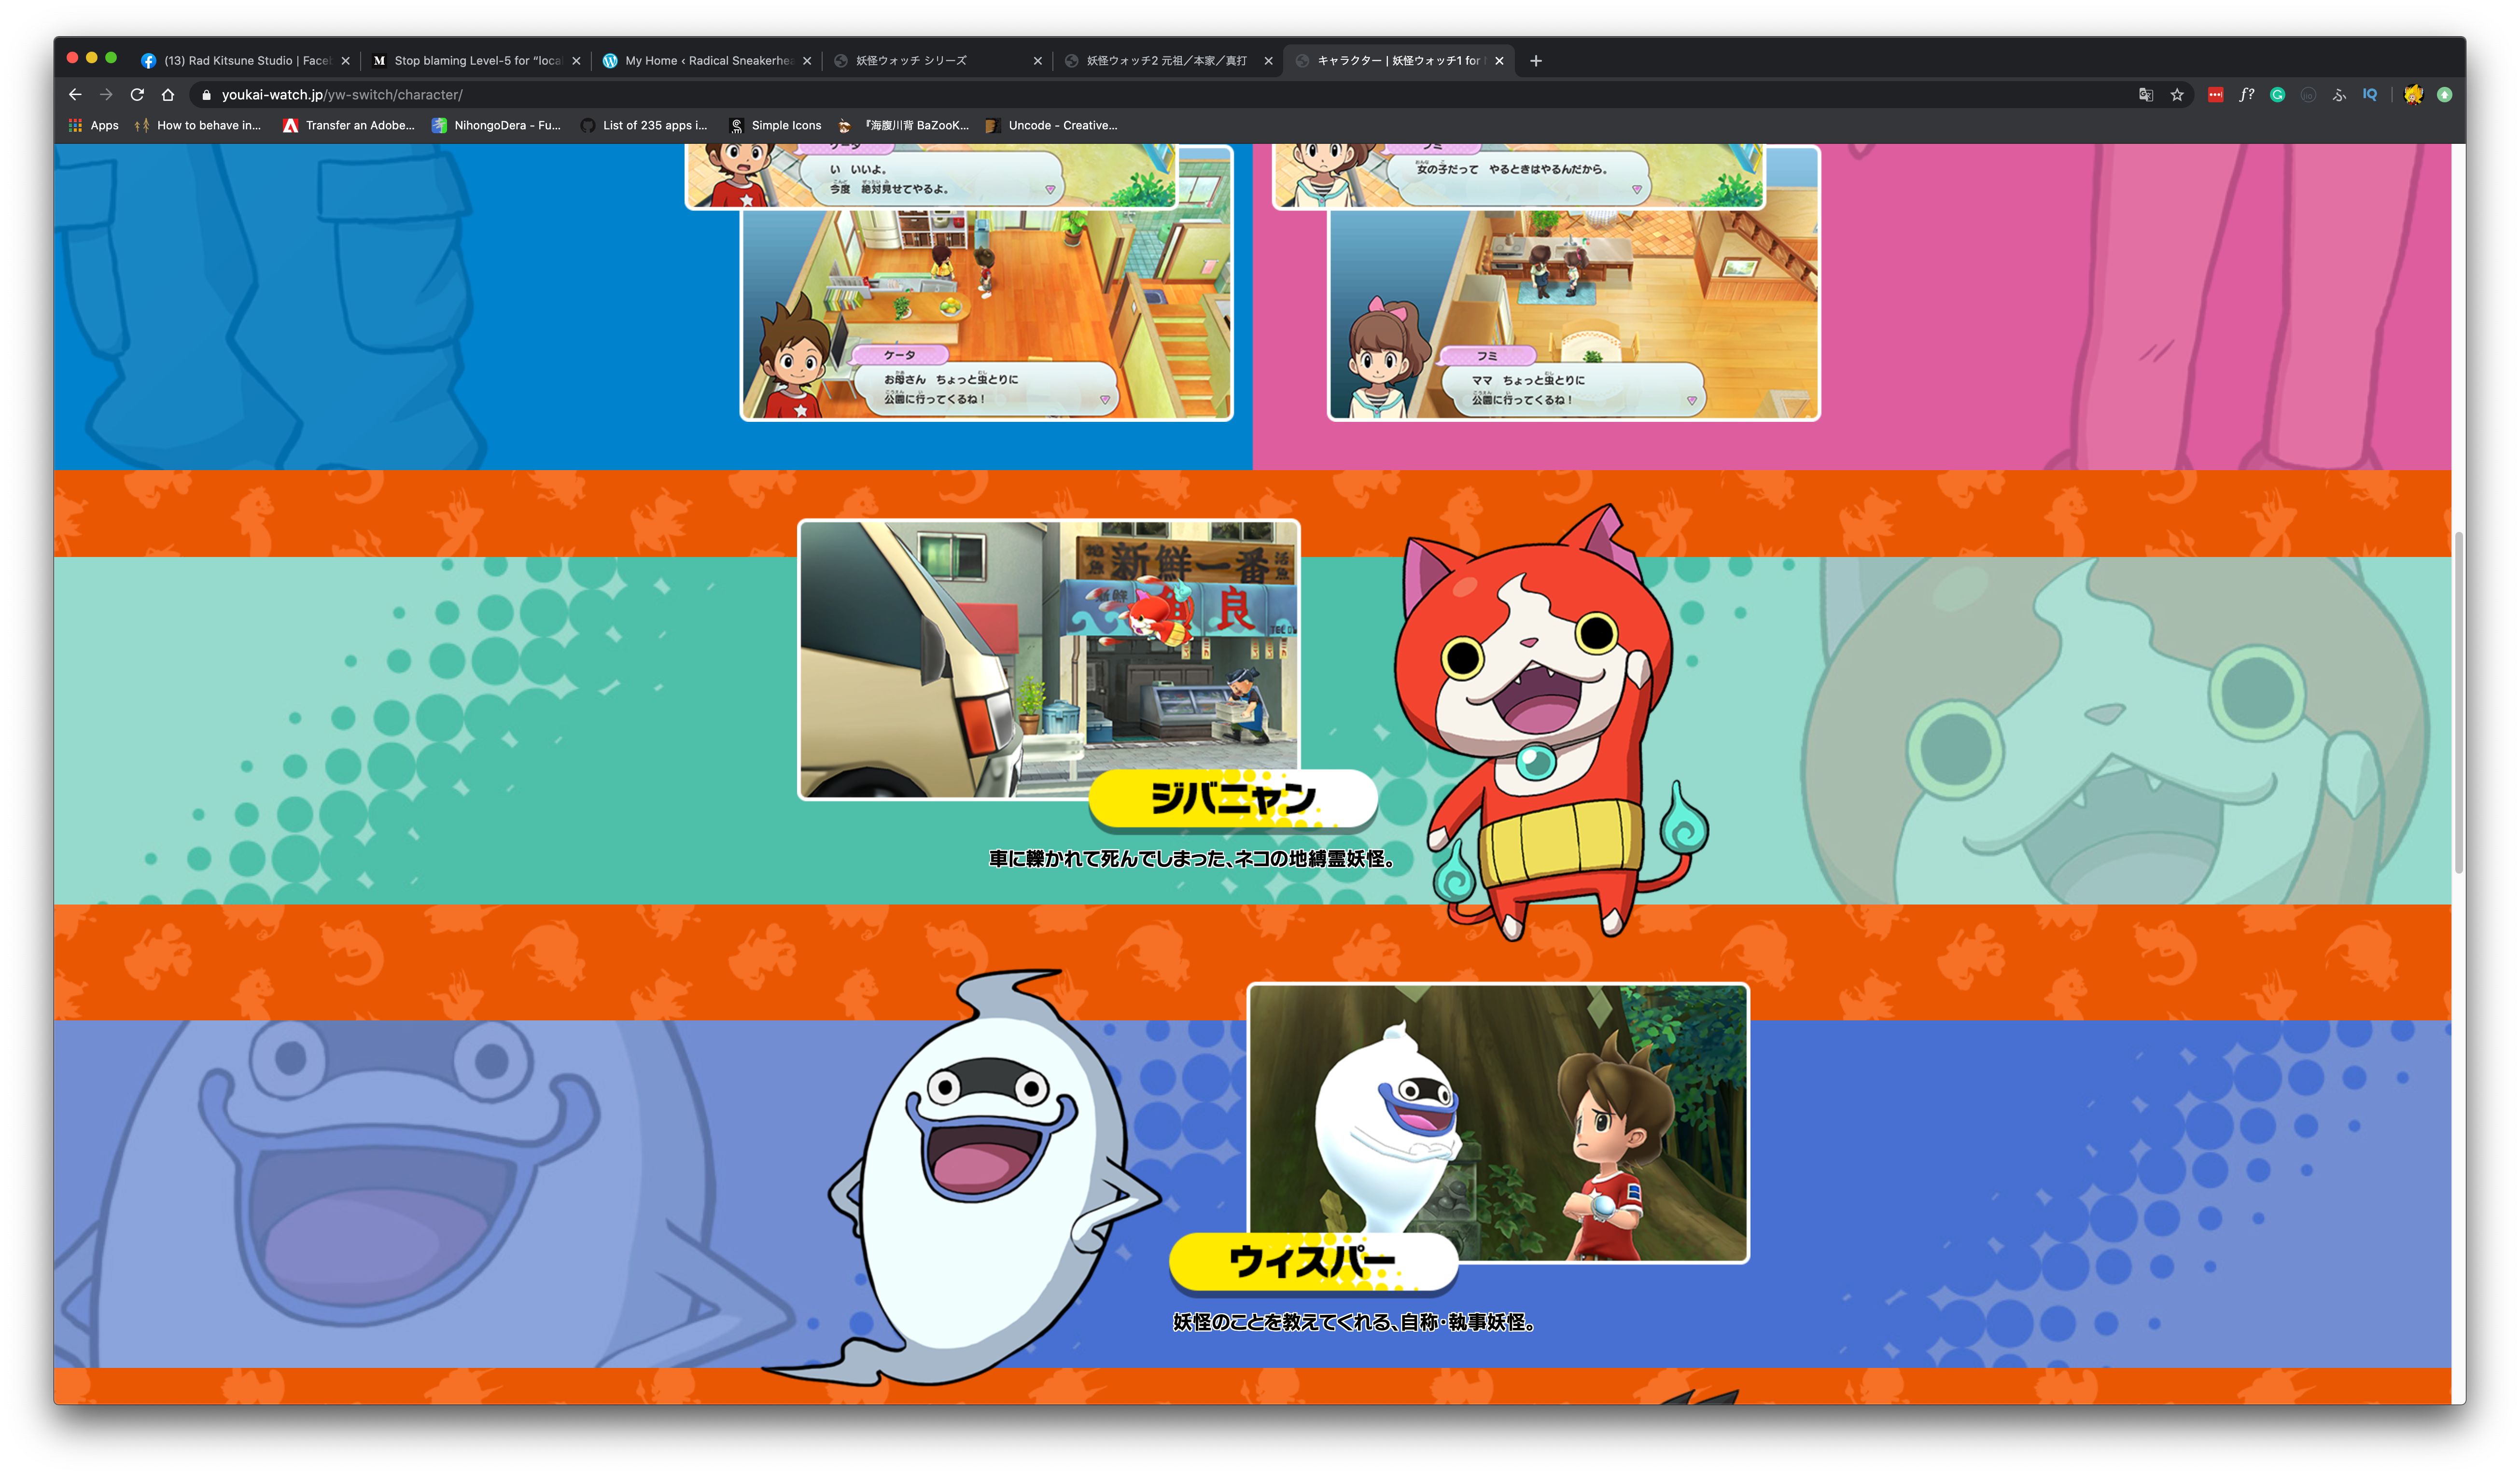This screenshot has height=1476, width=2520.
Task: Close the My Home Radical Sneakerhead tab
Action: (x=807, y=61)
